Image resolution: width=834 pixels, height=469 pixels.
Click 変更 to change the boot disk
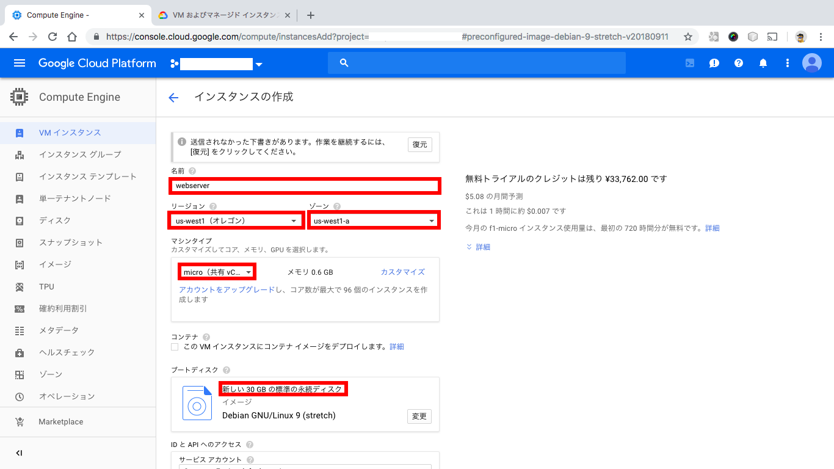click(x=419, y=416)
